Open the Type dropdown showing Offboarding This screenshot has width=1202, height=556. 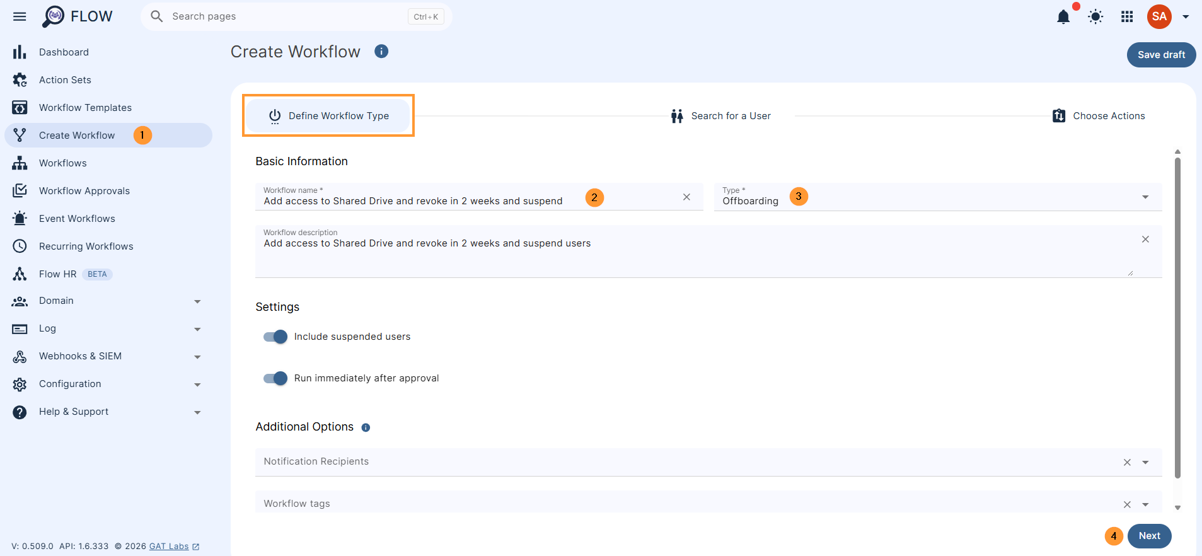click(x=937, y=197)
